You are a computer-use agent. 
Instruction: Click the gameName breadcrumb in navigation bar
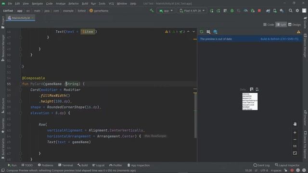pos(99,11)
